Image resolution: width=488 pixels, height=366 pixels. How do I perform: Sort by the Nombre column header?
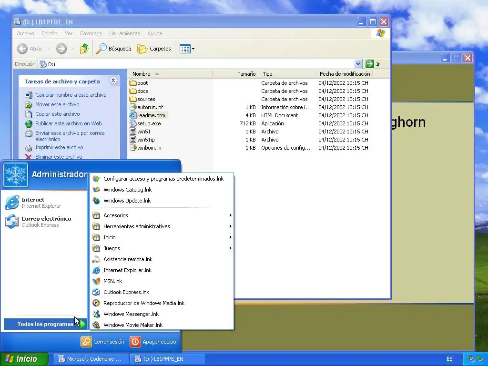pyautogui.click(x=170, y=74)
